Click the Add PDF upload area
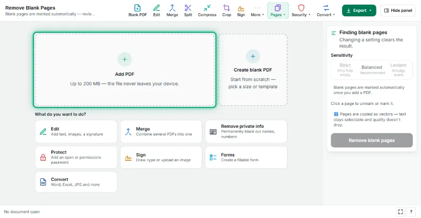The height and width of the screenshot is (218, 421). pyautogui.click(x=124, y=70)
